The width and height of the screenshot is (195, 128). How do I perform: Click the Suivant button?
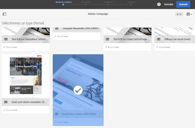pyautogui.click(x=183, y=4)
